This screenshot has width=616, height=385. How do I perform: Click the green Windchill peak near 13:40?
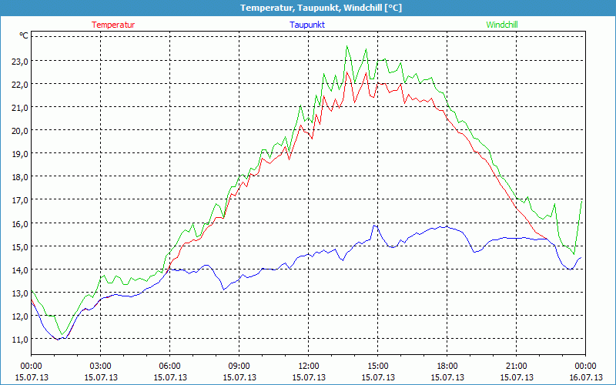346,46
